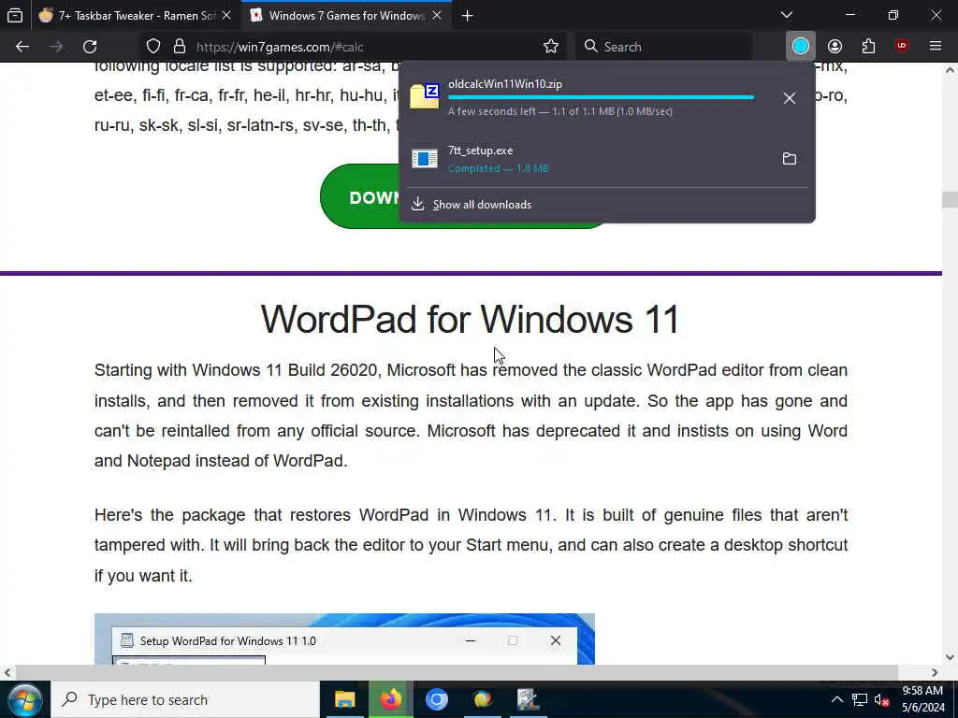Viewport: 958px width, 718px height.
Task: Cancel the oldcalcWin11Win10.zip download
Action: coord(790,97)
